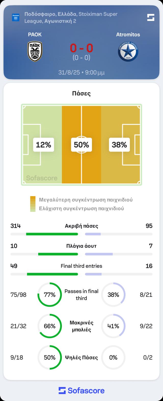Click the heatmap color gradient legend
Image resolution: width=163 pixels, height=401 pixels.
[33, 204]
